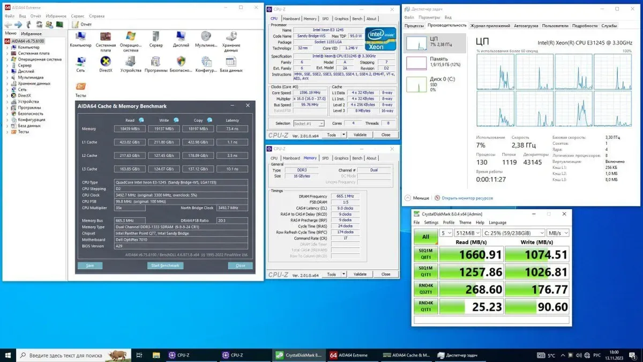Open the DirectX category icon in AIDA64
Image resolution: width=643 pixels, height=362 pixels.
pos(106,62)
